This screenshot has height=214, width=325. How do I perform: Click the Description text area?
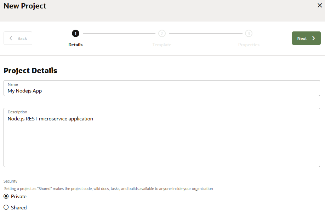[x=161, y=137]
